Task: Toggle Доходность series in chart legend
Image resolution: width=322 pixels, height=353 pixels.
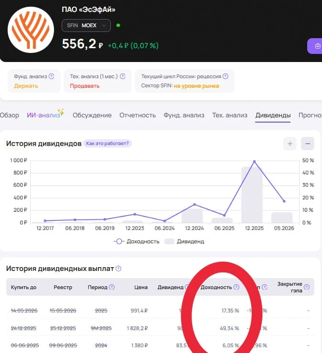Action: (137, 241)
